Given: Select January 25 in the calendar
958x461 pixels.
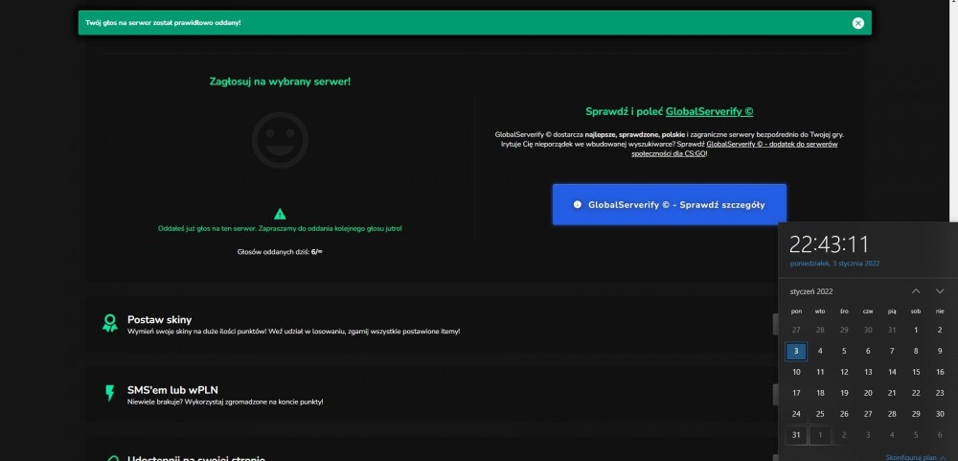Looking at the screenshot, I should 820,414.
